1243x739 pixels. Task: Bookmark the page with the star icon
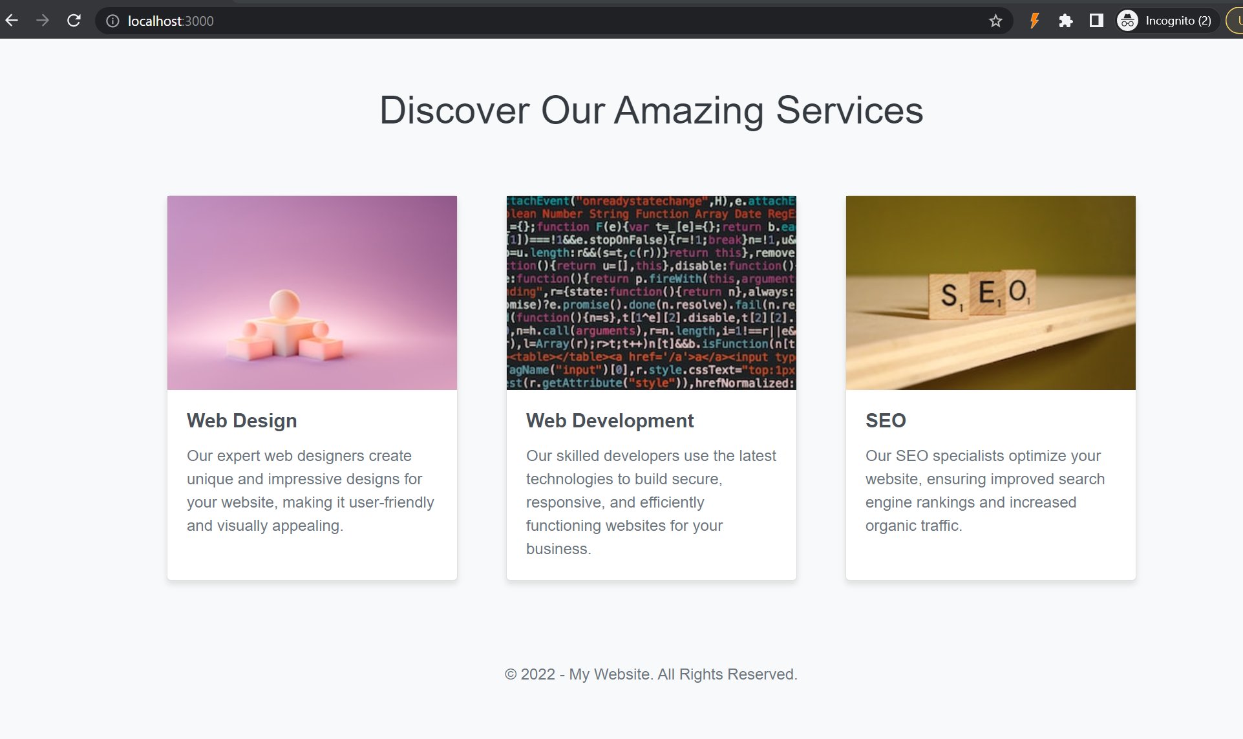pyautogui.click(x=995, y=21)
